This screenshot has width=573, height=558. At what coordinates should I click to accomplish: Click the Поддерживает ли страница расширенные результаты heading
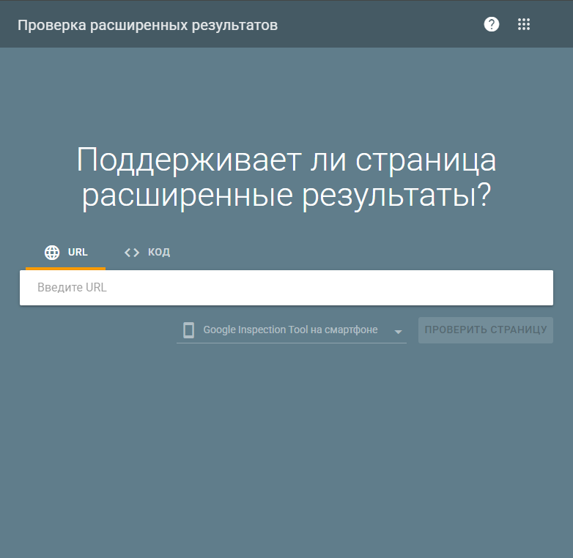286,178
